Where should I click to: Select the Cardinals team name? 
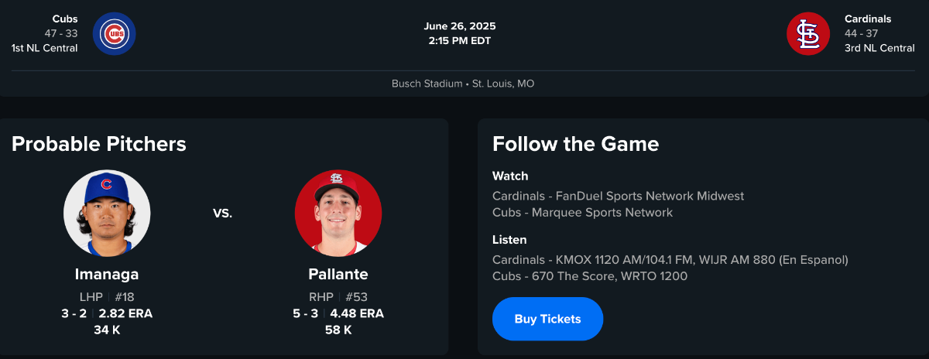[868, 19]
